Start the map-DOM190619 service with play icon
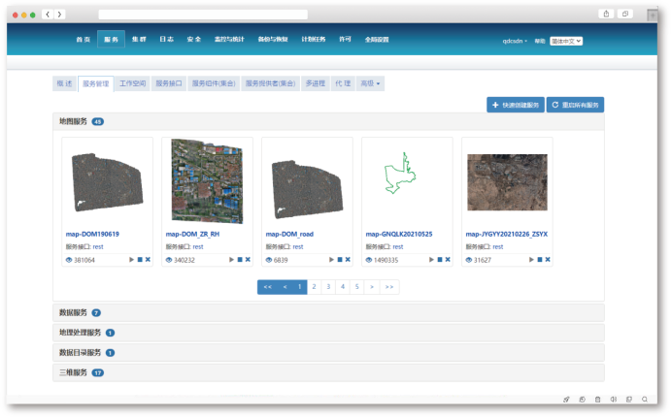Viewport: 671px width, 417px height. click(x=132, y=260)
